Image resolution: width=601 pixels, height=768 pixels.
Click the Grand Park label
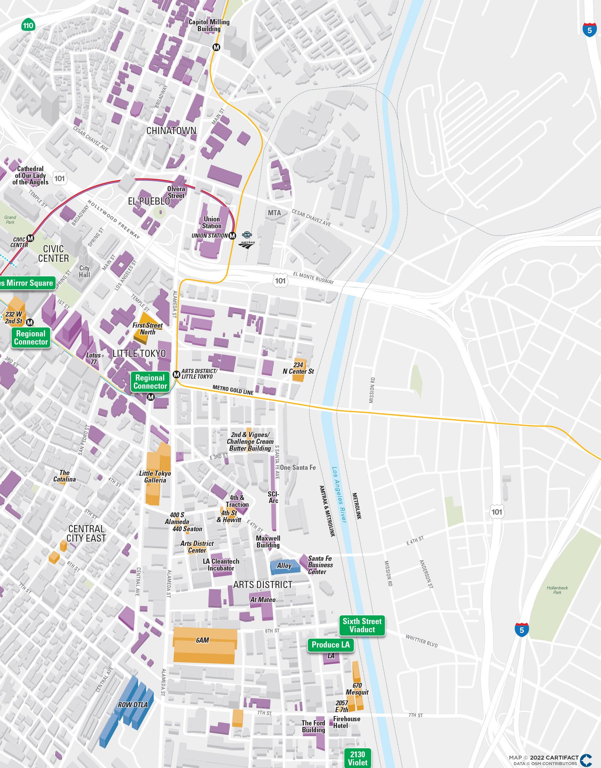click(10, 220)
